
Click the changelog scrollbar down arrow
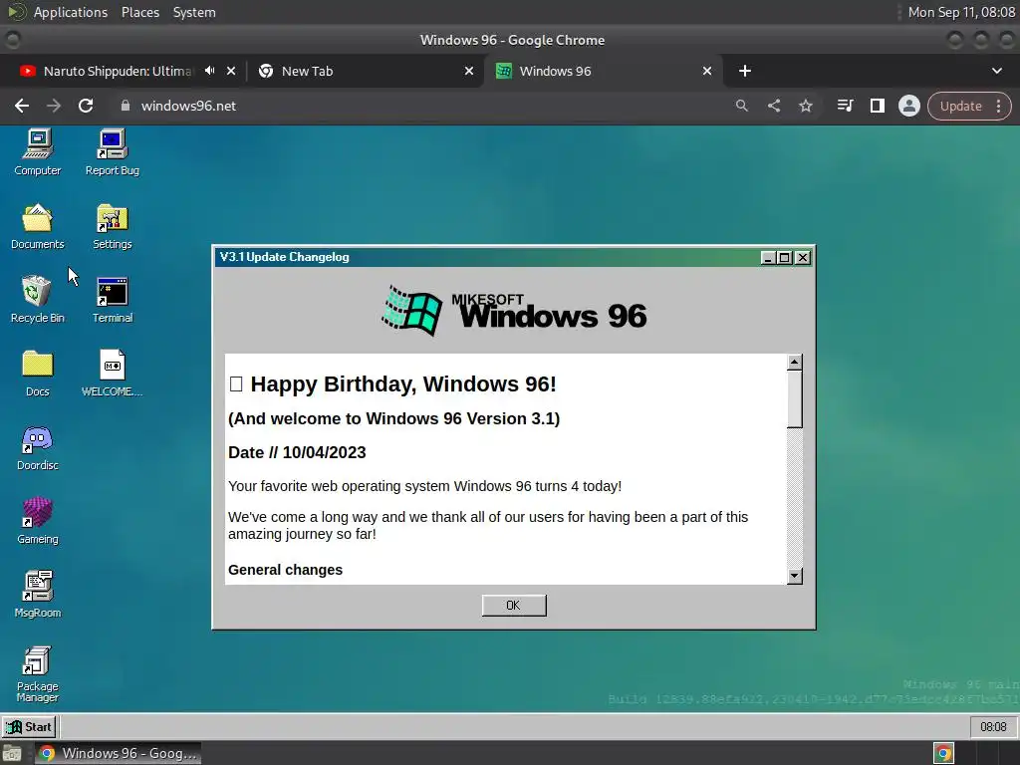click(794, 576)
